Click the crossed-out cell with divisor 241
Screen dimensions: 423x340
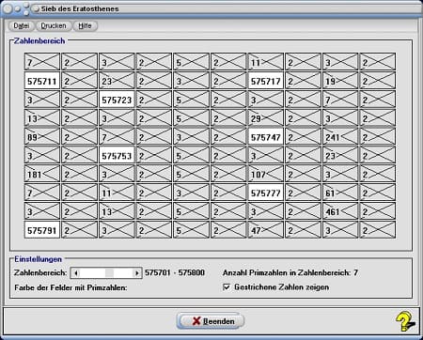tap(340, 137)
